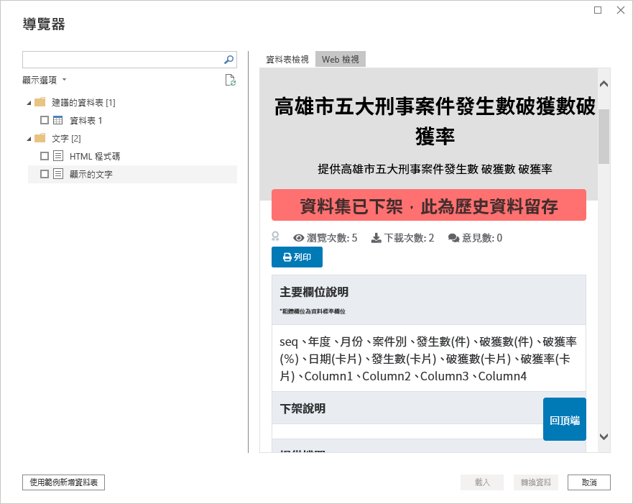Click the 主要欄位說明 heading

click(x=314, y=292)
